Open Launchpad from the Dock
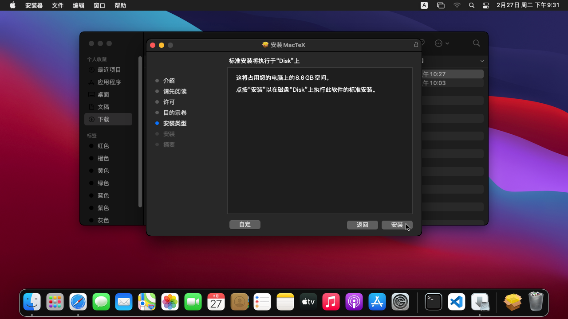568x319 pixels. (x=55, y=302)
